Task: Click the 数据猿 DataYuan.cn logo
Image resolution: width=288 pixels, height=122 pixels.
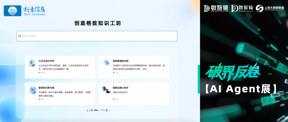Action: point(242,8)
